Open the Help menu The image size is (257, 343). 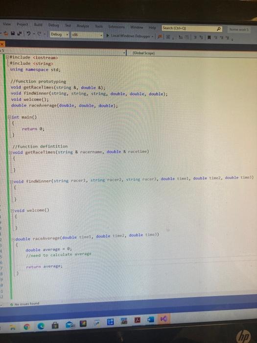[152, 27]
